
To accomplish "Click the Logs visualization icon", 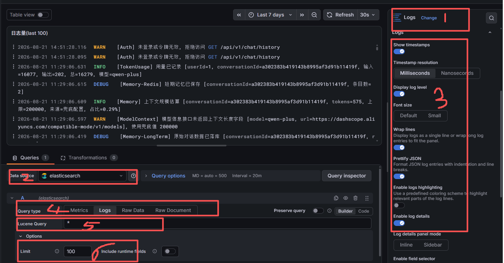I will click(x=397, y=17).
